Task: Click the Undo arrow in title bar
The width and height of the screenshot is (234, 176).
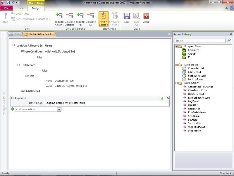Action: (x=13, y=3)
